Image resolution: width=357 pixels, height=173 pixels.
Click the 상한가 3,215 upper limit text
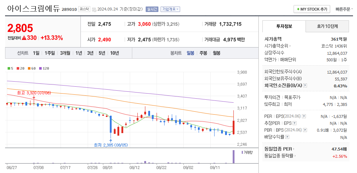pos(166,24)
